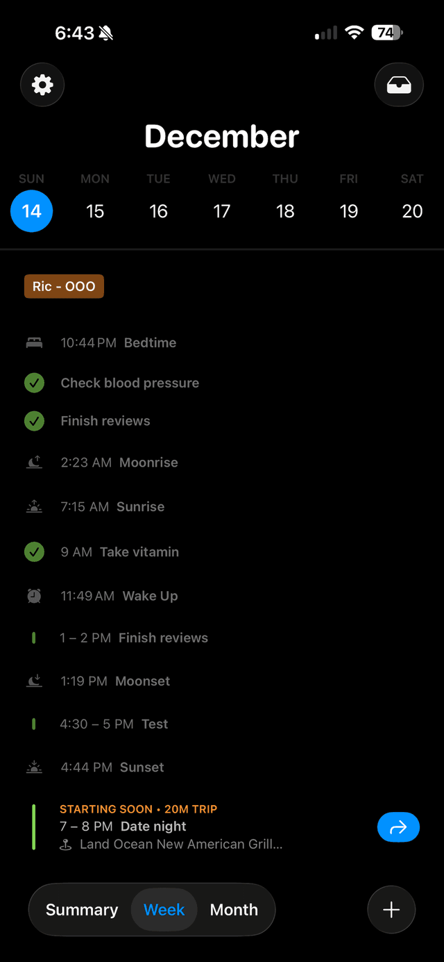Switch to the Month tab
444x962 pixels.
point(234,910)
